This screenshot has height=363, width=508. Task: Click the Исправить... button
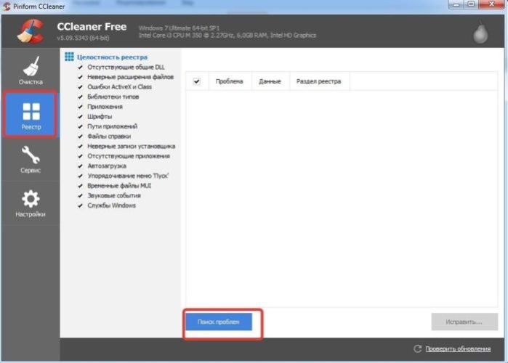[464, 322]
